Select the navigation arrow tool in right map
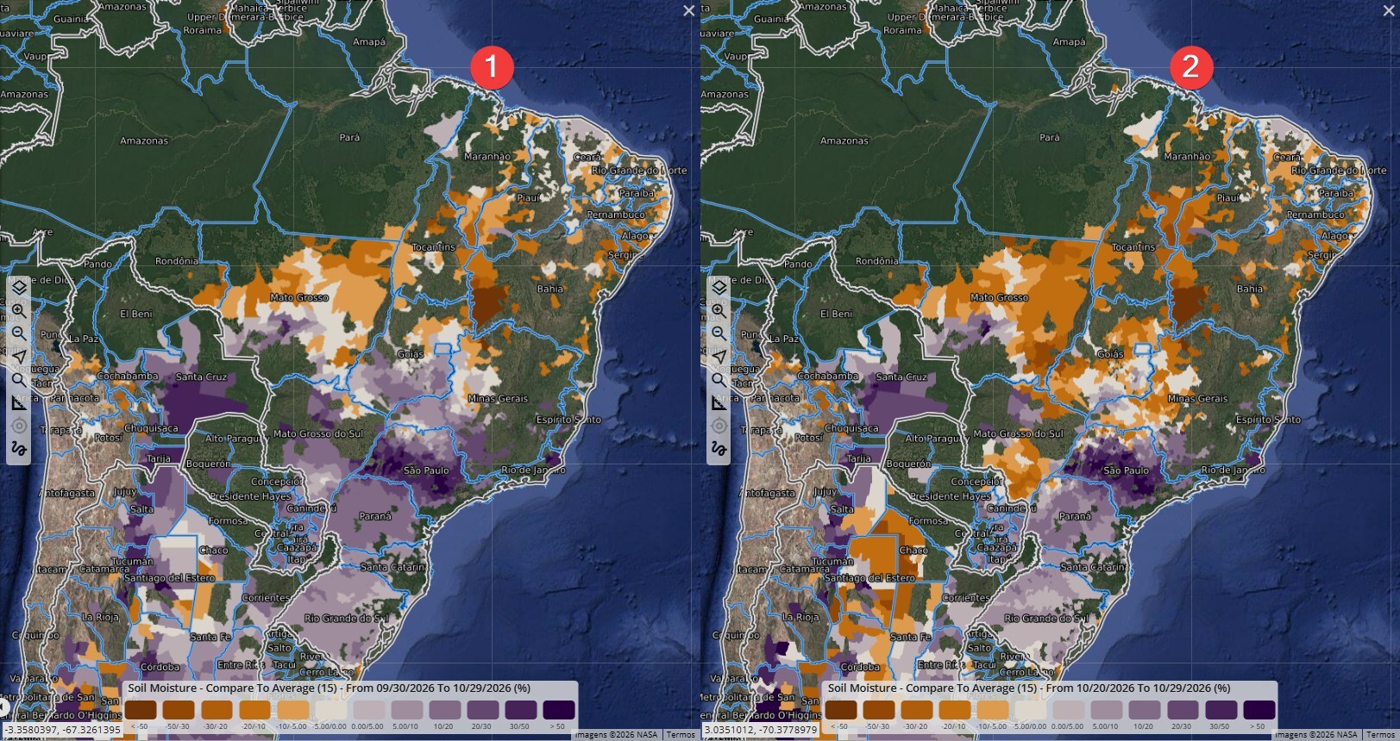 pos(719,357)
